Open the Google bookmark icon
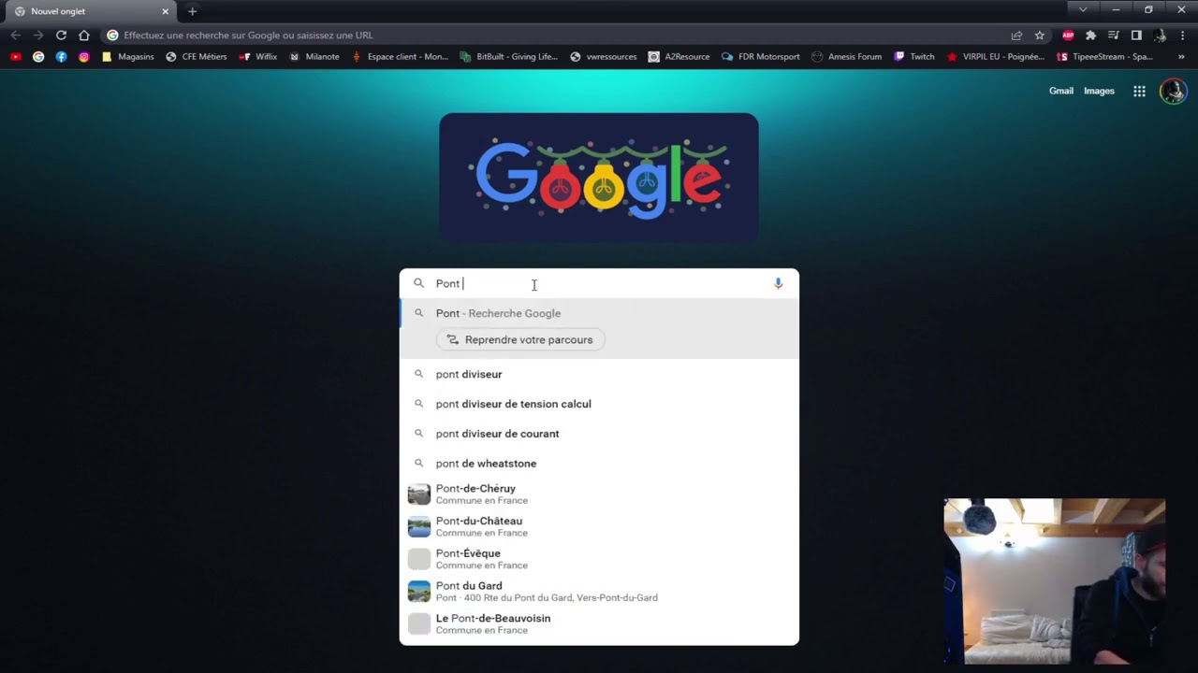This screenshot has width=1198, height=673. pyautogui.click(x=38, y=56)
